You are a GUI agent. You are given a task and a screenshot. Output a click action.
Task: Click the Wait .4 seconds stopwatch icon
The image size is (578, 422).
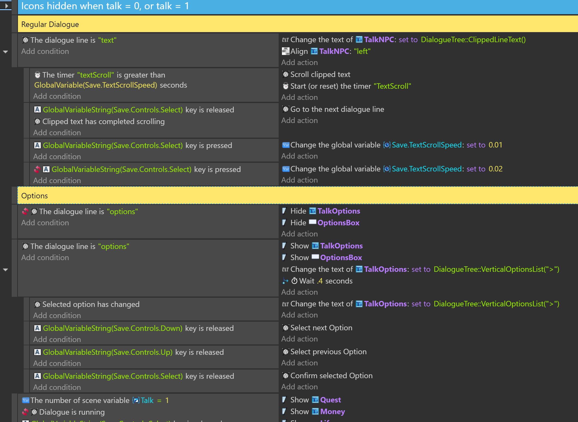pyautogui.click(x=294, y=281)
